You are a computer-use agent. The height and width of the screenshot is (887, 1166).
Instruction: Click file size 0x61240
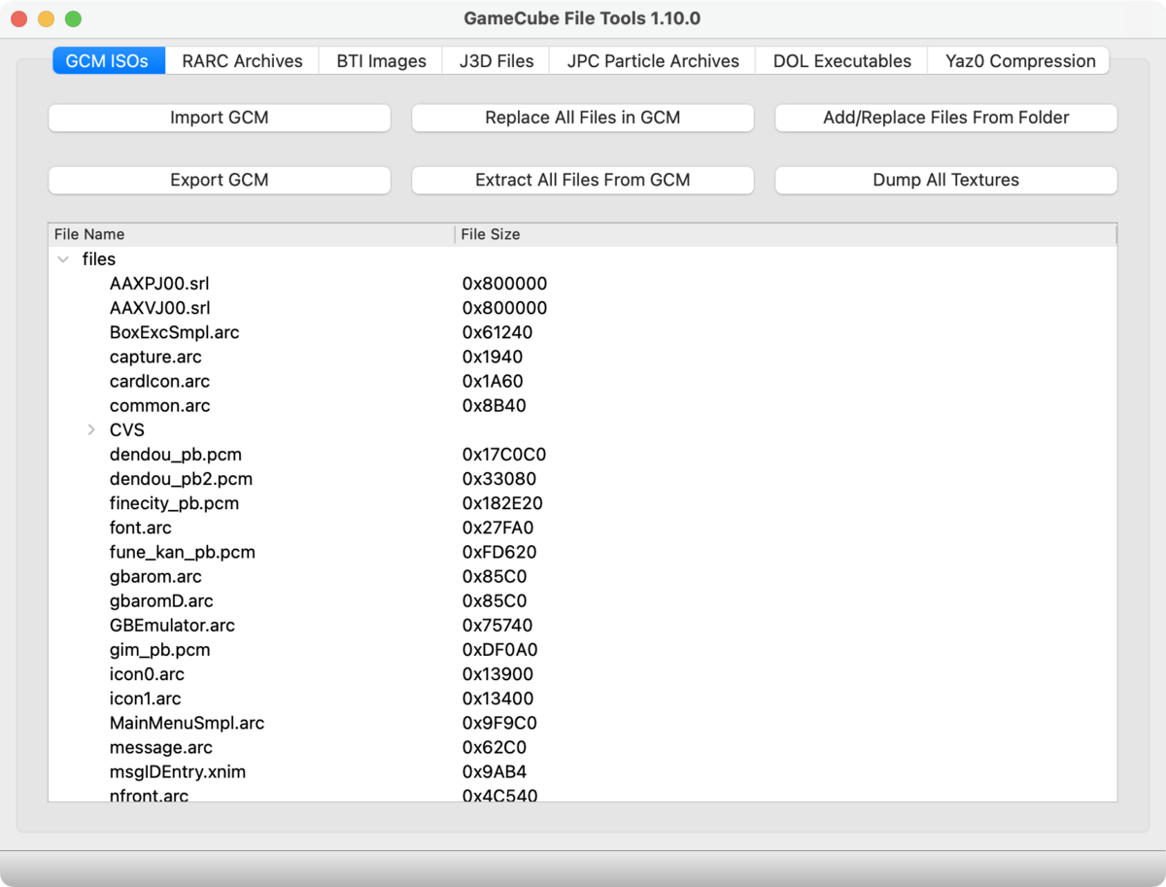(497, 332)
